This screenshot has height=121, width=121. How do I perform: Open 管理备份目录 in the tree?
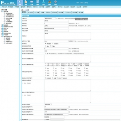9,41
